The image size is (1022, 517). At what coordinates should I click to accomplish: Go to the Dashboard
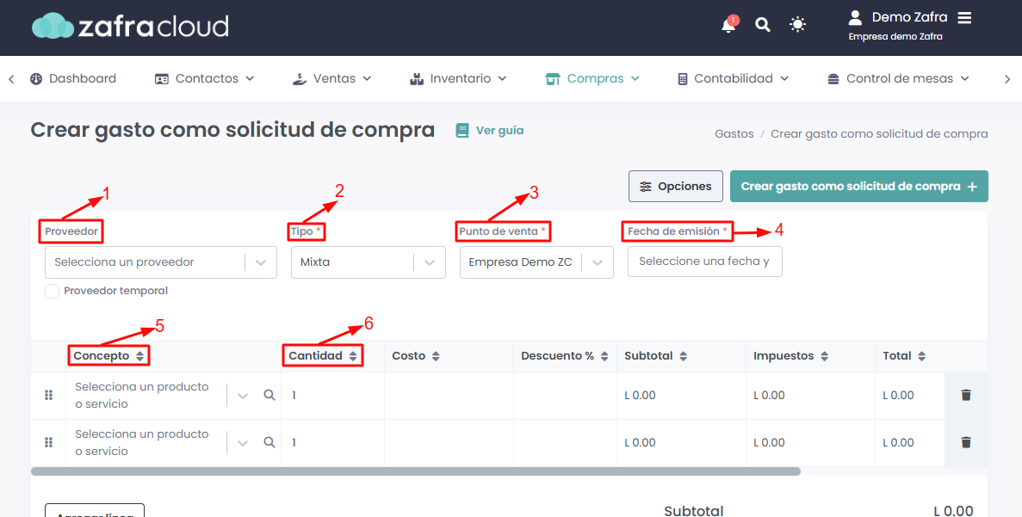[73, 79]
